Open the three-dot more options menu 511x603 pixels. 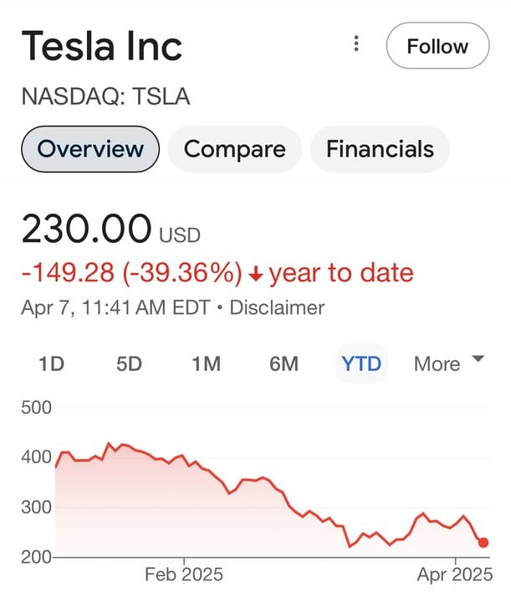356,44
